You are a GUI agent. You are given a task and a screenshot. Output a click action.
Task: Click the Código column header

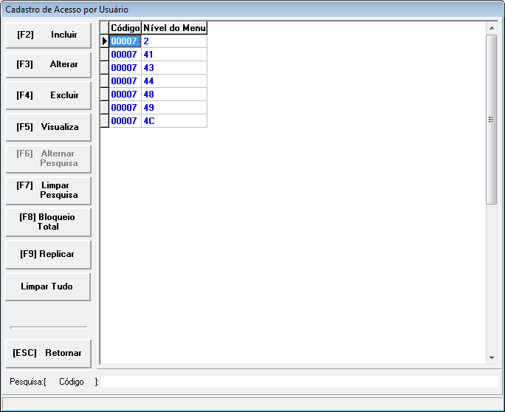125,28
